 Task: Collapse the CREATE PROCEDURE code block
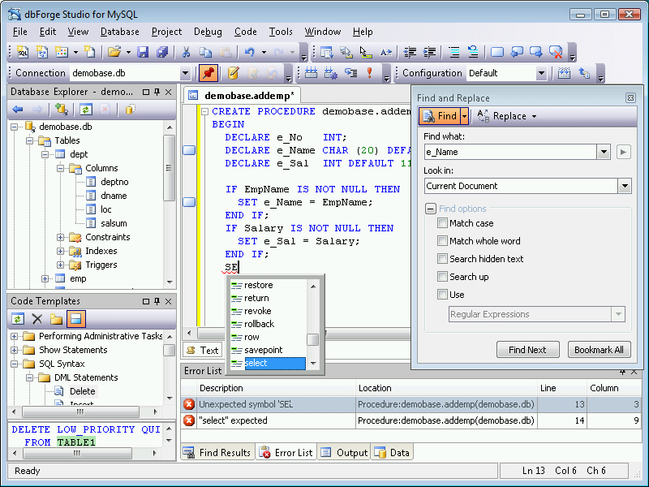pos(204,111)
